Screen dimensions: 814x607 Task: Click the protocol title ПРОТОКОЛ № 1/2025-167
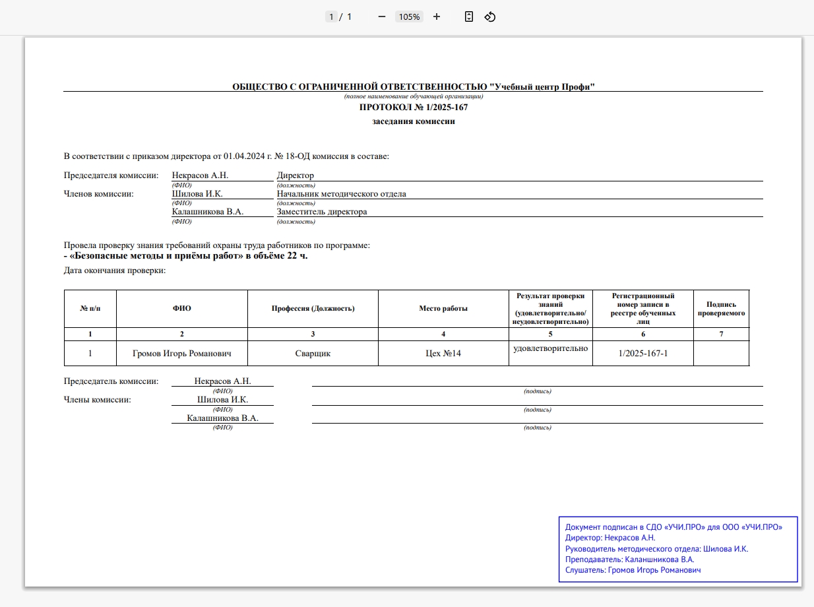click(413, 107)
